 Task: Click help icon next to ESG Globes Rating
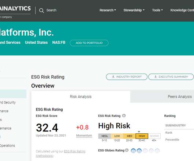point(127,150)
